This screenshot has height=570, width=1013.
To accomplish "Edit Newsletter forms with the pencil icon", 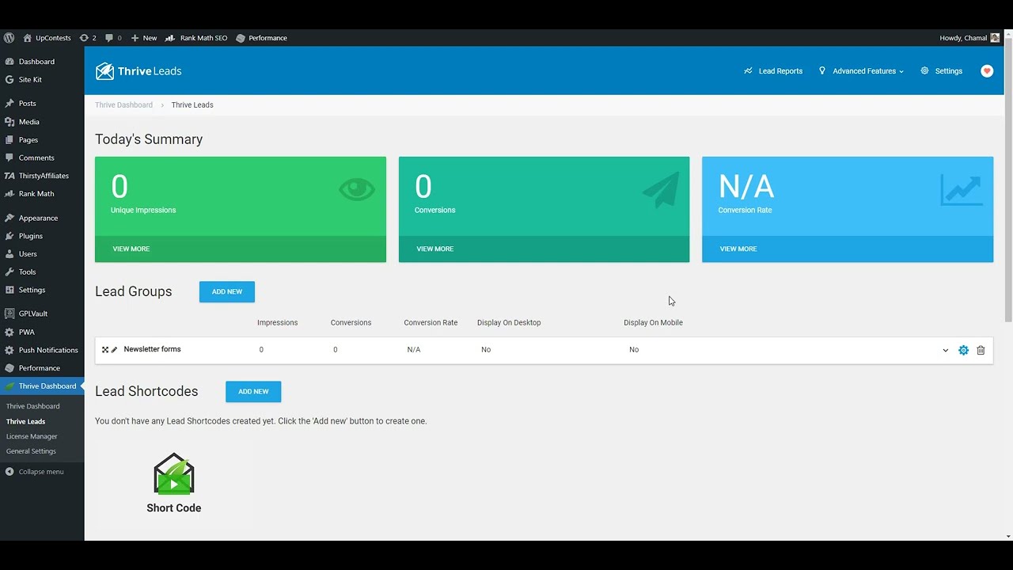I will coord(116,349).
